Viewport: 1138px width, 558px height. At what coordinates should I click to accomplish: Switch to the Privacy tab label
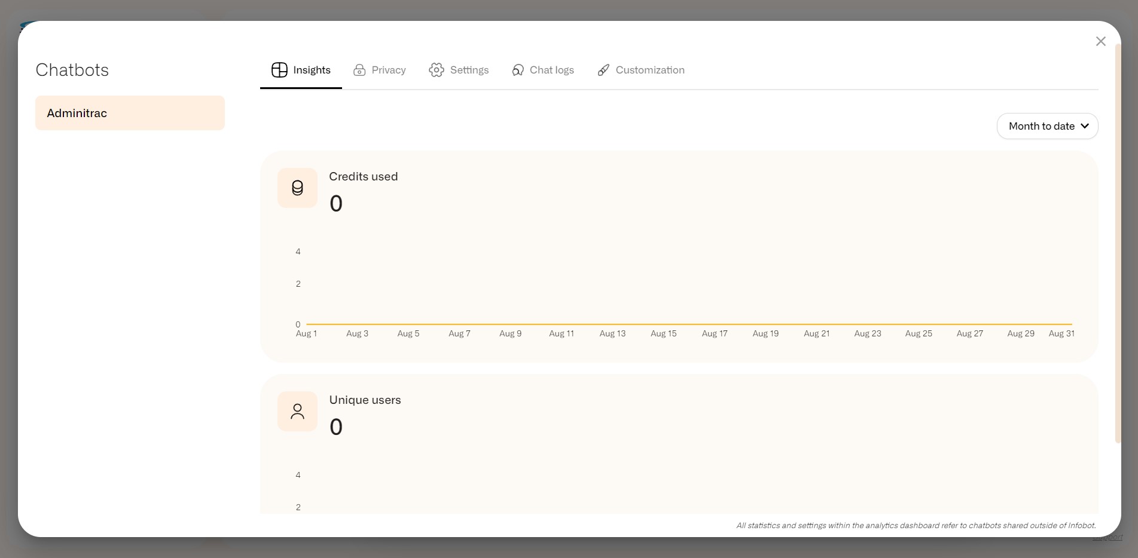pyautogui.click(x=389, y=70)
